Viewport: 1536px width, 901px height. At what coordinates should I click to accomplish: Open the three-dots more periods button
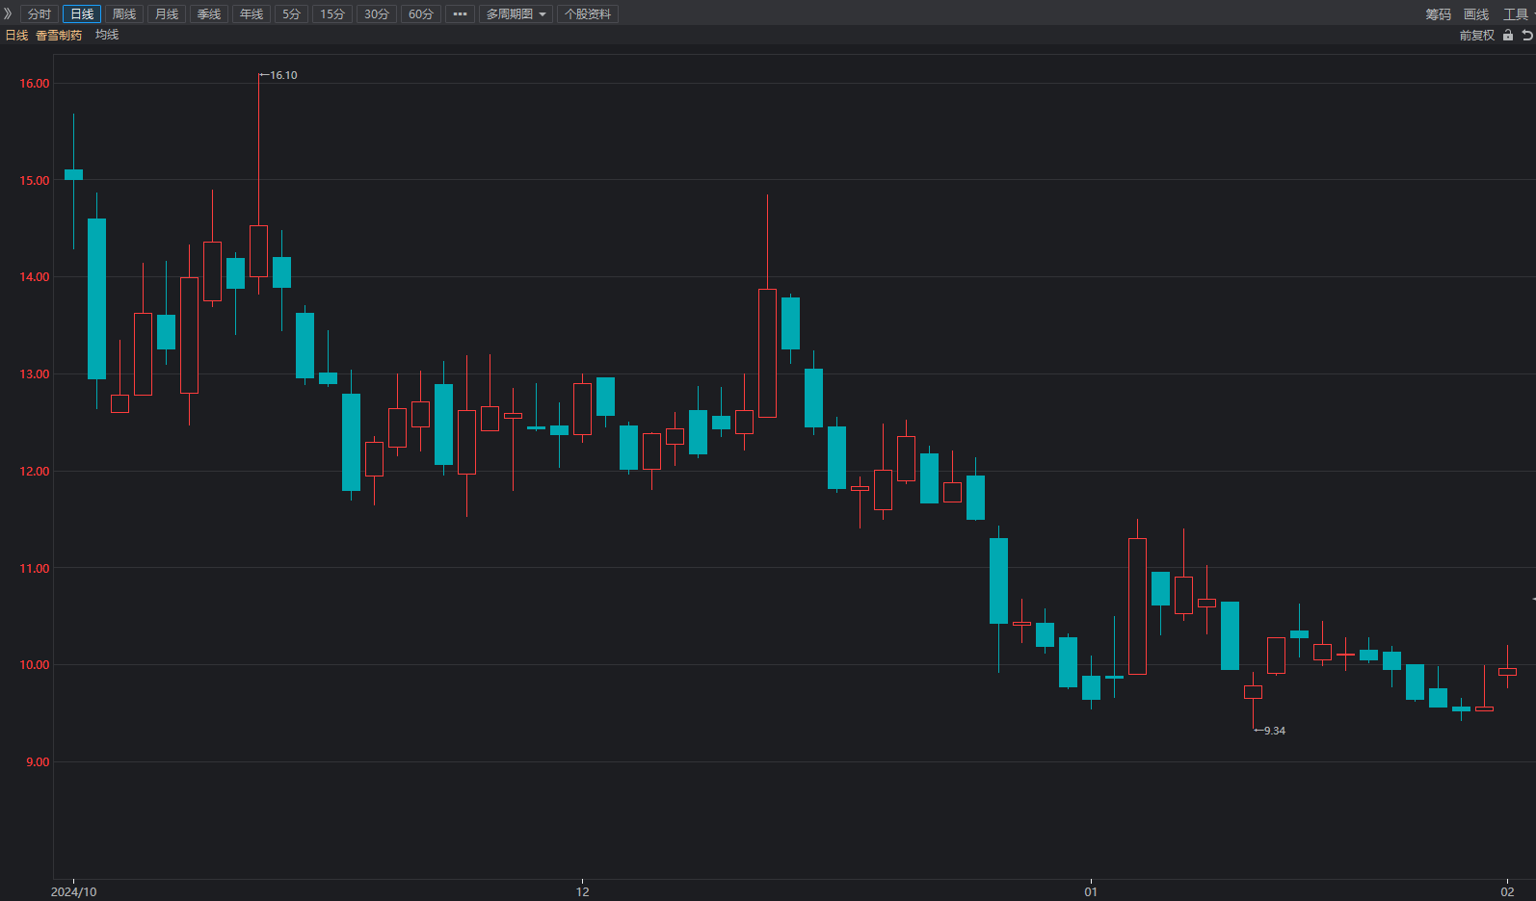[x=460, y=14]
